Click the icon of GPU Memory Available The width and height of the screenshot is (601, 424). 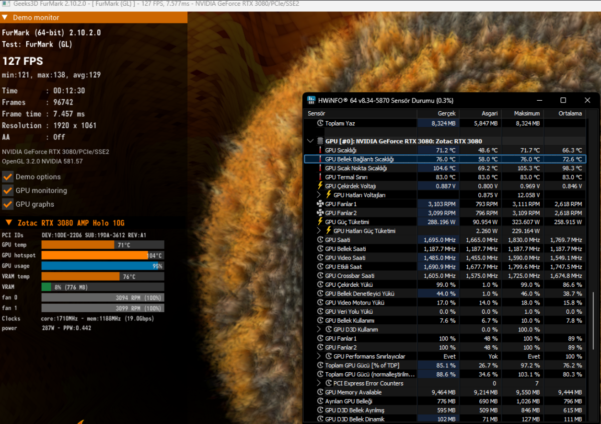[x=320, y=392]
